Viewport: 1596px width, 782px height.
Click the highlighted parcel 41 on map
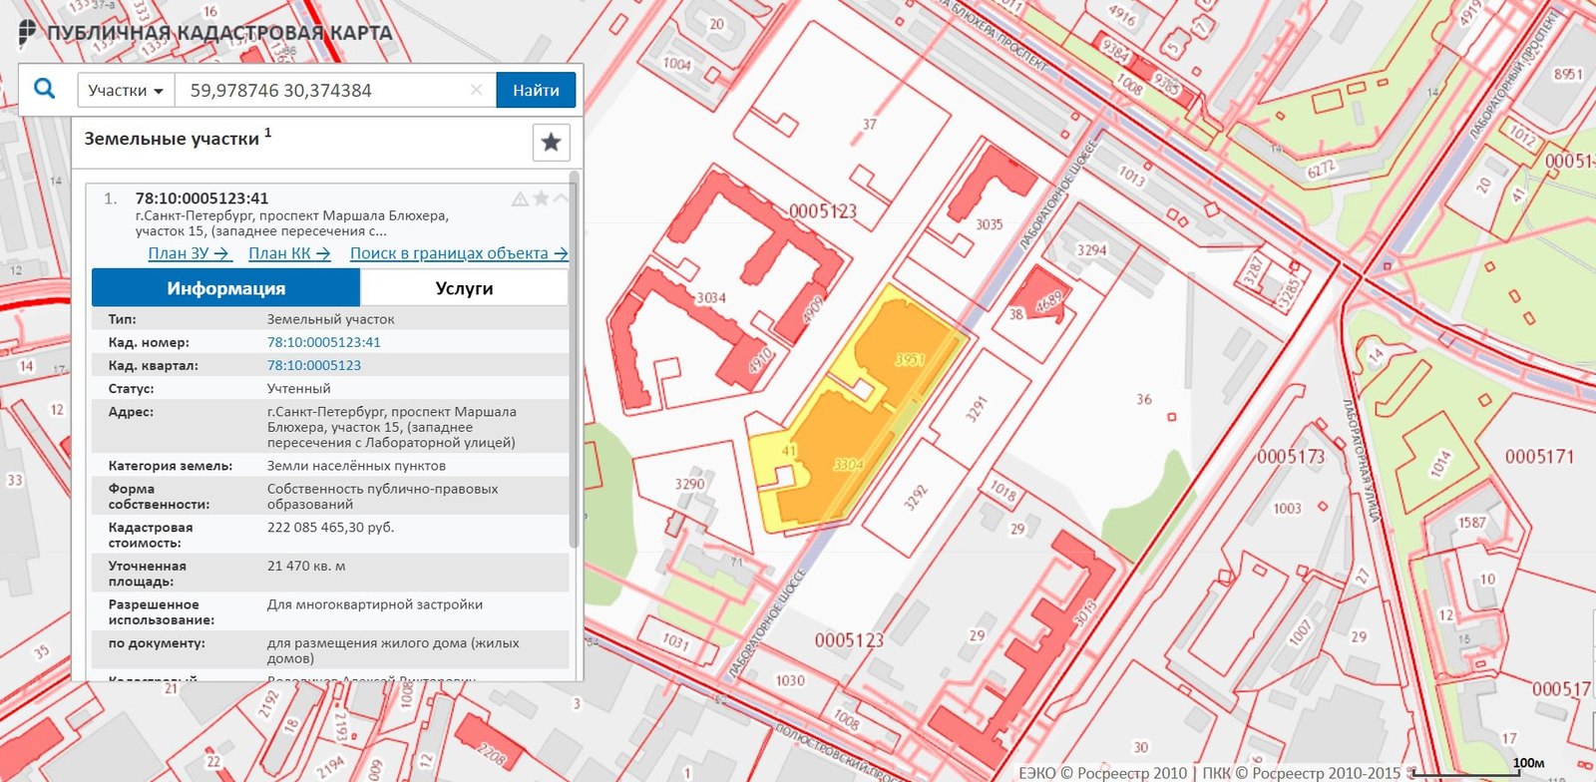click(x=788, y=451)
